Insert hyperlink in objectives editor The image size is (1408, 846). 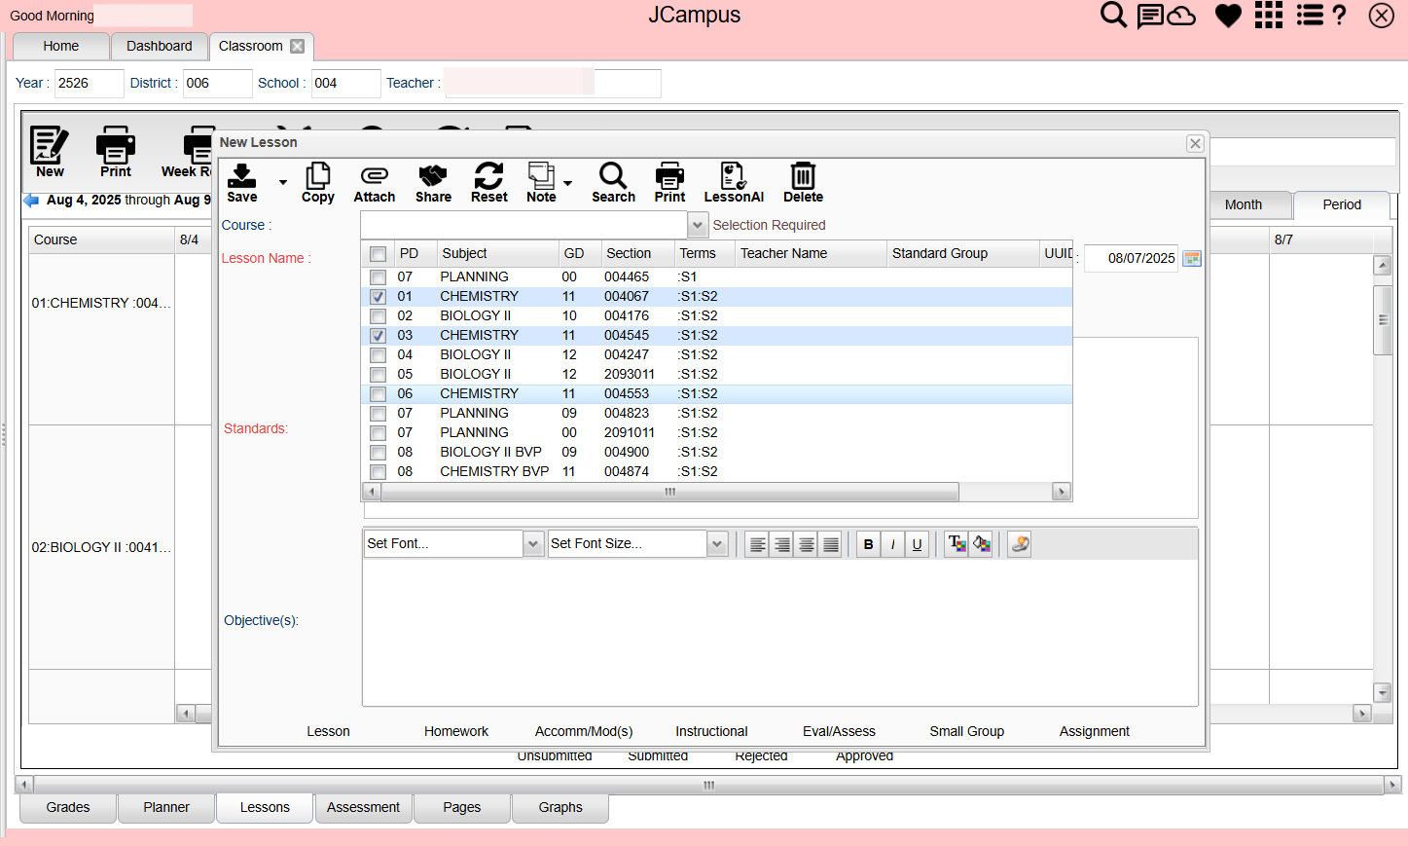click(x=1019, y=544)
